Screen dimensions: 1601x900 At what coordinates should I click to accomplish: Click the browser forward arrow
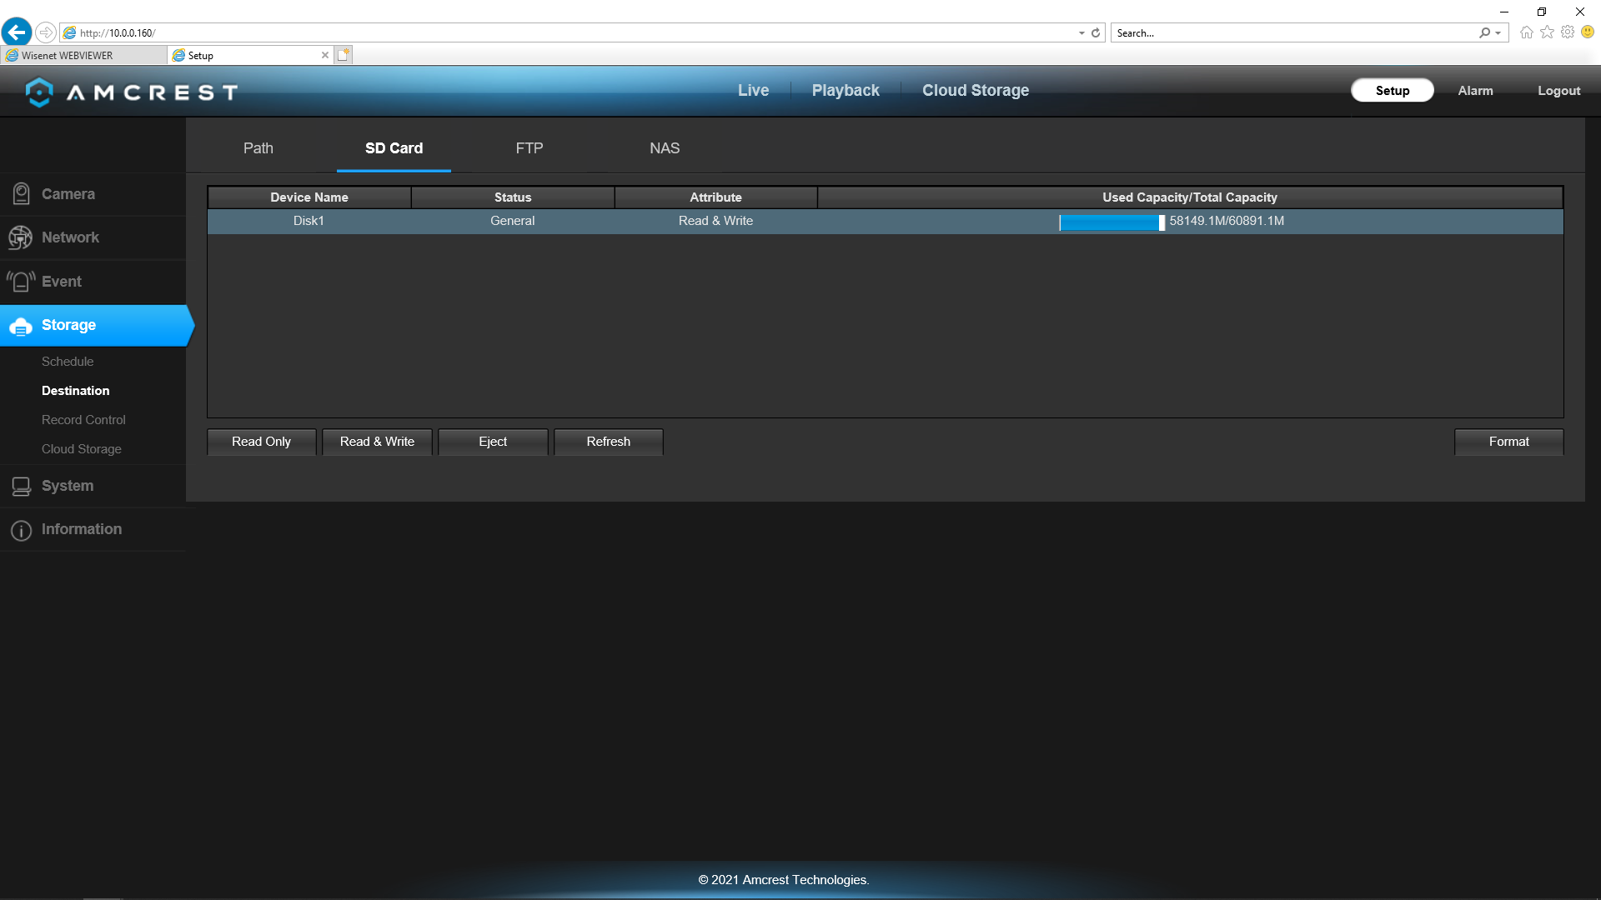pos(46,32)
